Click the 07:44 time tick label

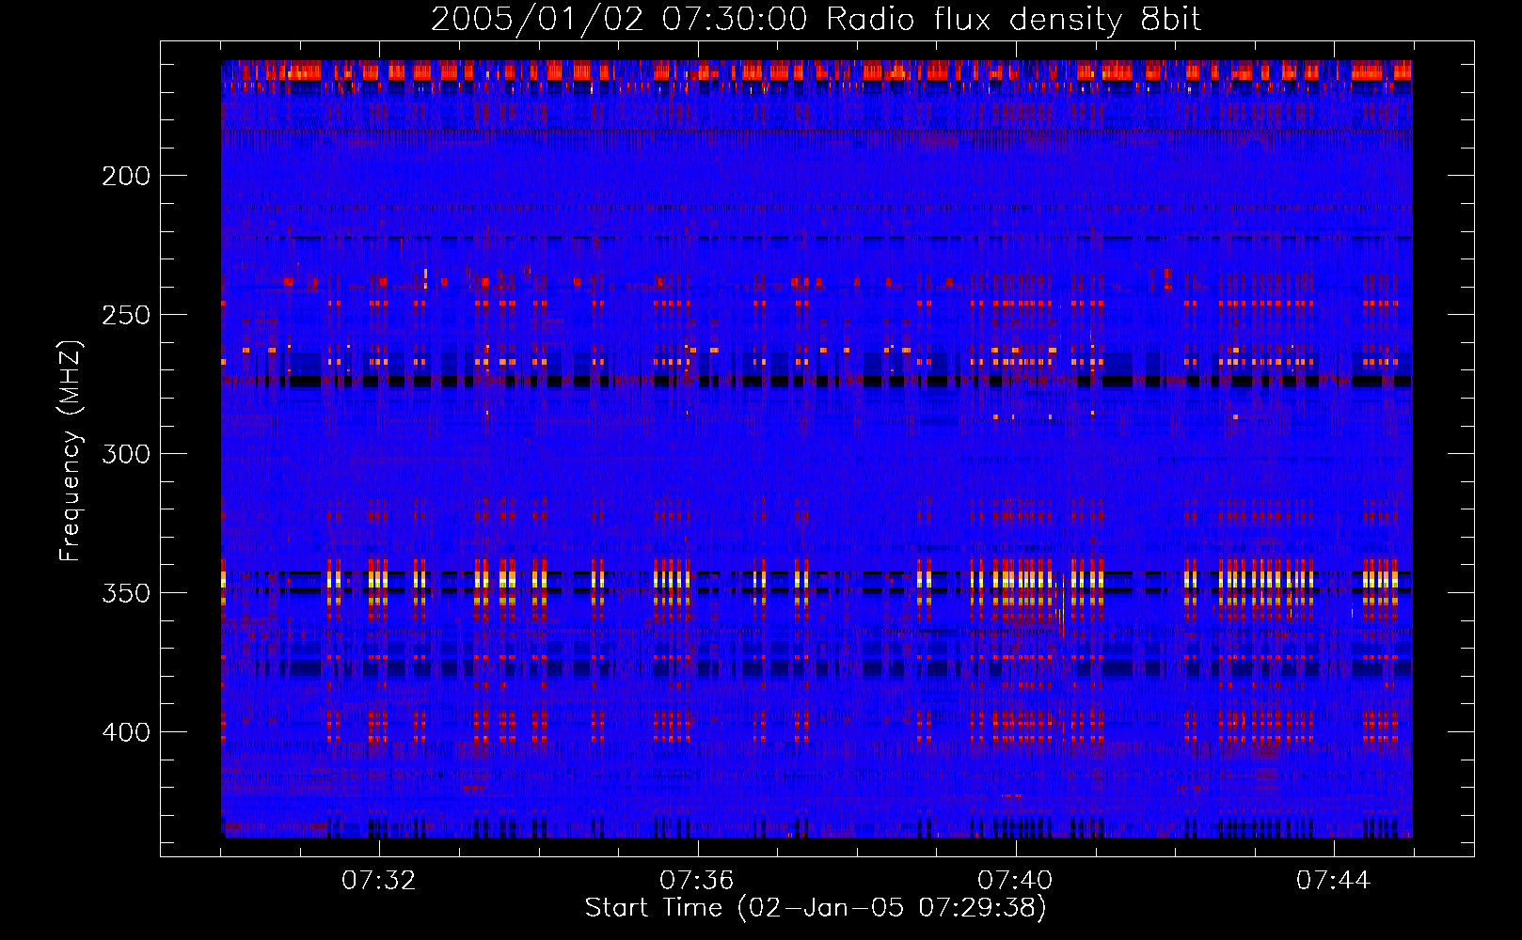[x=1334, y=881]
